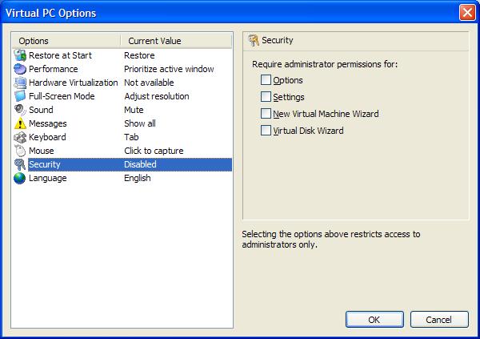Close the Virtual PC Options window
The width and height of the screenshot is (480, 339).
pyautogui.click(x=467, y=13)
